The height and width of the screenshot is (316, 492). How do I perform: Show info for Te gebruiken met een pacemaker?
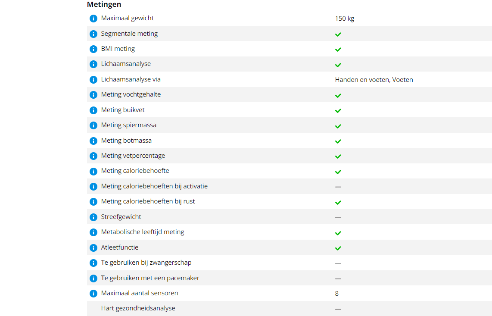point(93,278)
